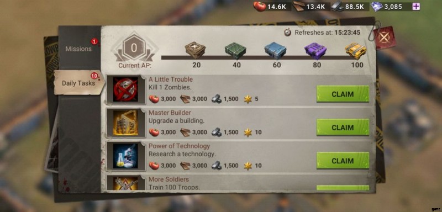The height and width of the screenshot is (212, 442).
Task: Open the 80 AP purple crate reward
Action: tap(315, 51)
